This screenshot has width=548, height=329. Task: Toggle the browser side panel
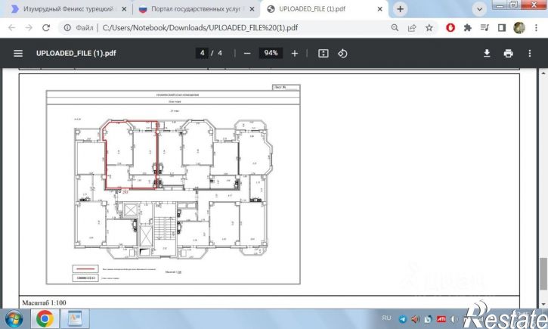pyautogui.click(x=501, y=27)
